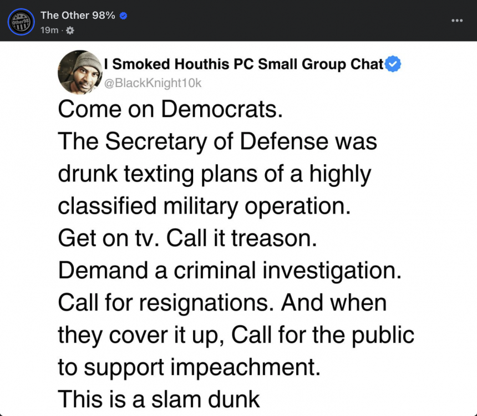Click the verified badge next to The Other 98%

122,16
